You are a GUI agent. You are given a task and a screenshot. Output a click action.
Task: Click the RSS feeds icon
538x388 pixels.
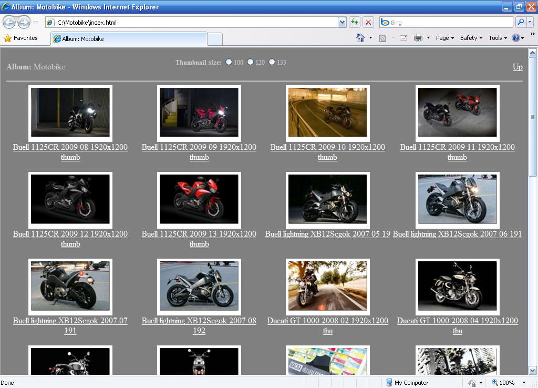click(x=382, y=38)
